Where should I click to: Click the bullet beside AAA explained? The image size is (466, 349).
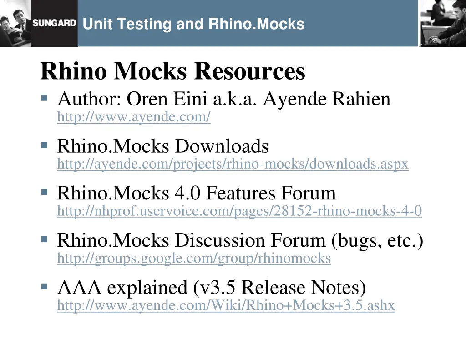(x=45, y=287)
